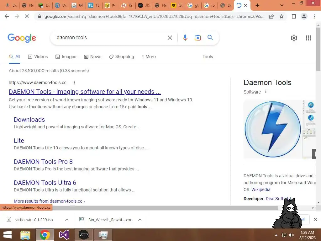Open more options for Daemon Tools panel
The width and height of the screenshot is (321, 241).
point(266,92)
